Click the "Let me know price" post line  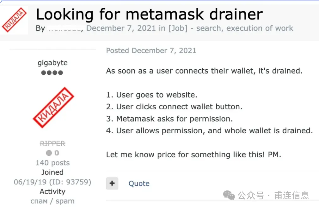[x=193, y=155]
